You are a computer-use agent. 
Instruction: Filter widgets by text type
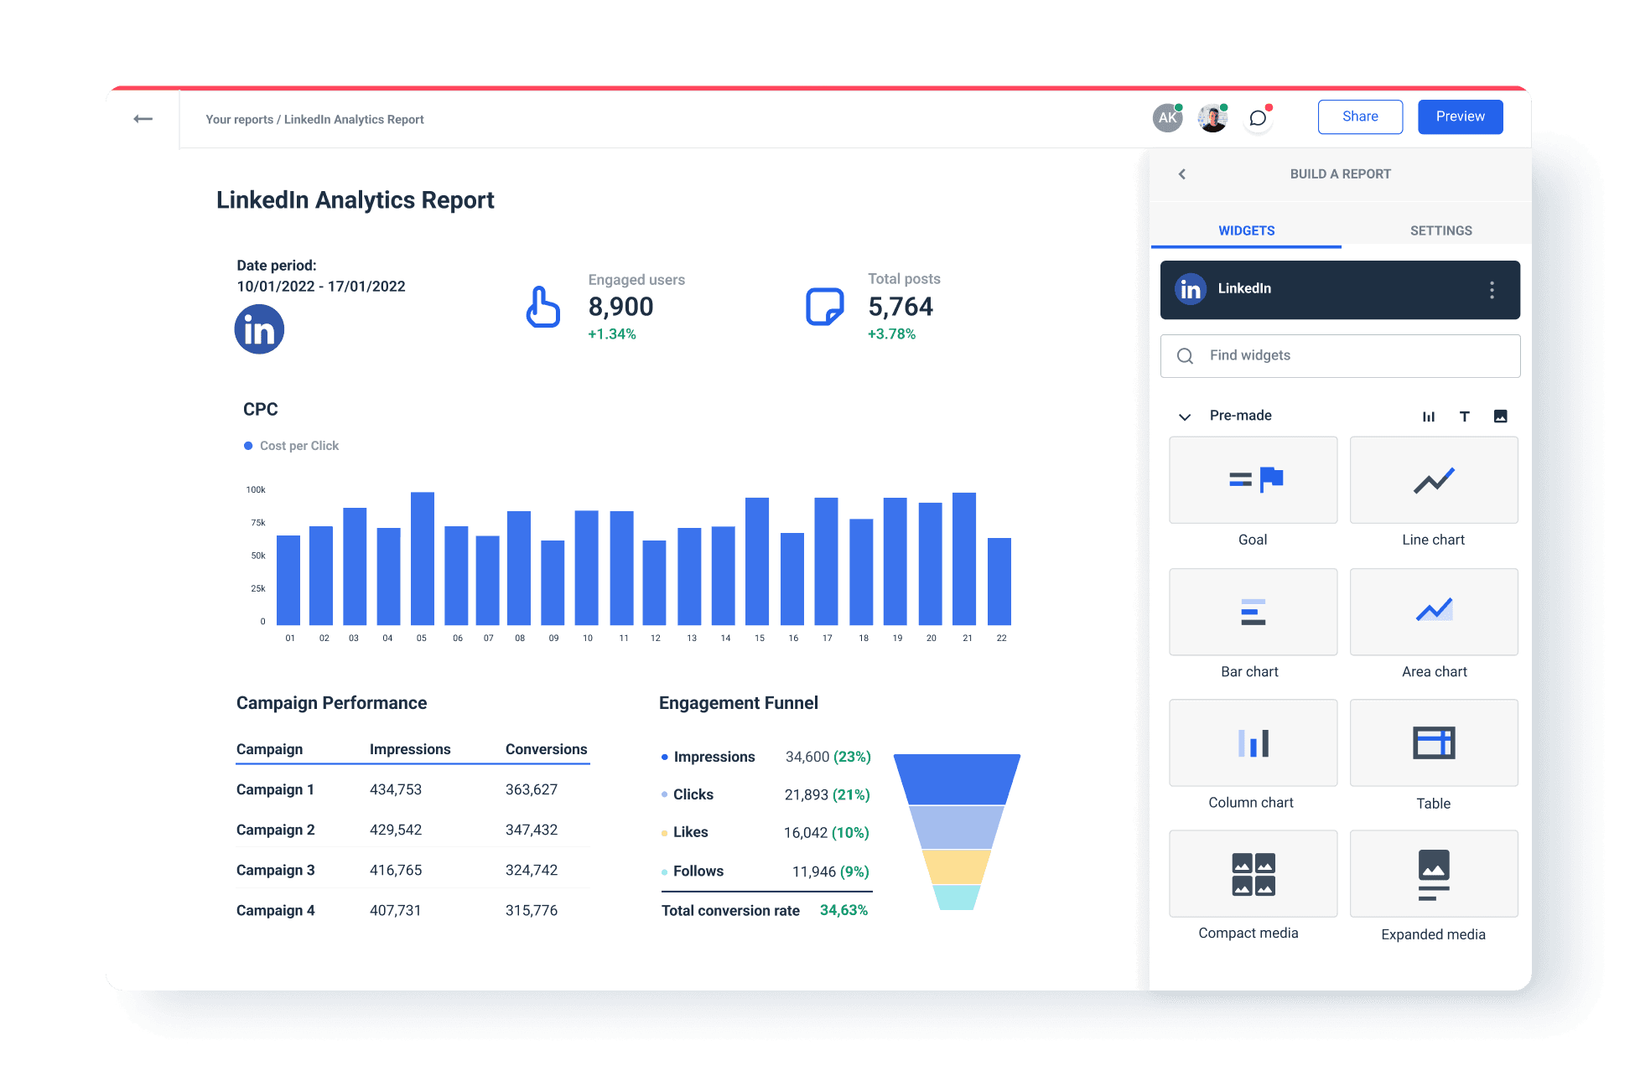(1465, 416)
